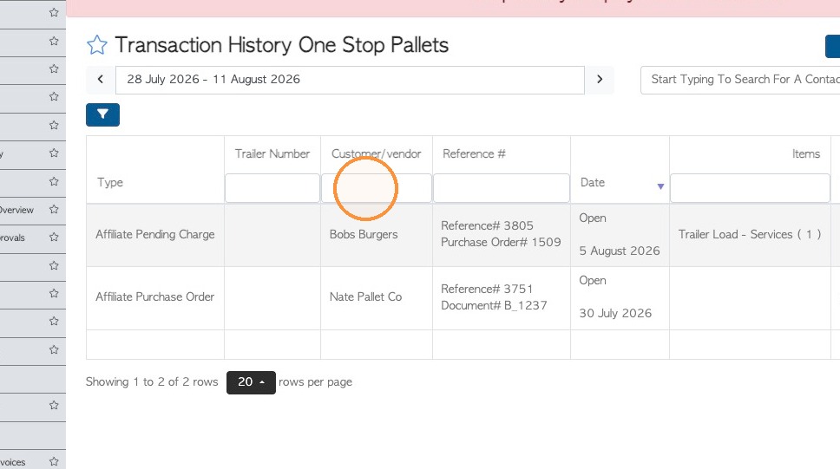Open the date range picker field
Viewport: 840px width, 469px height.
coord(350,81)
